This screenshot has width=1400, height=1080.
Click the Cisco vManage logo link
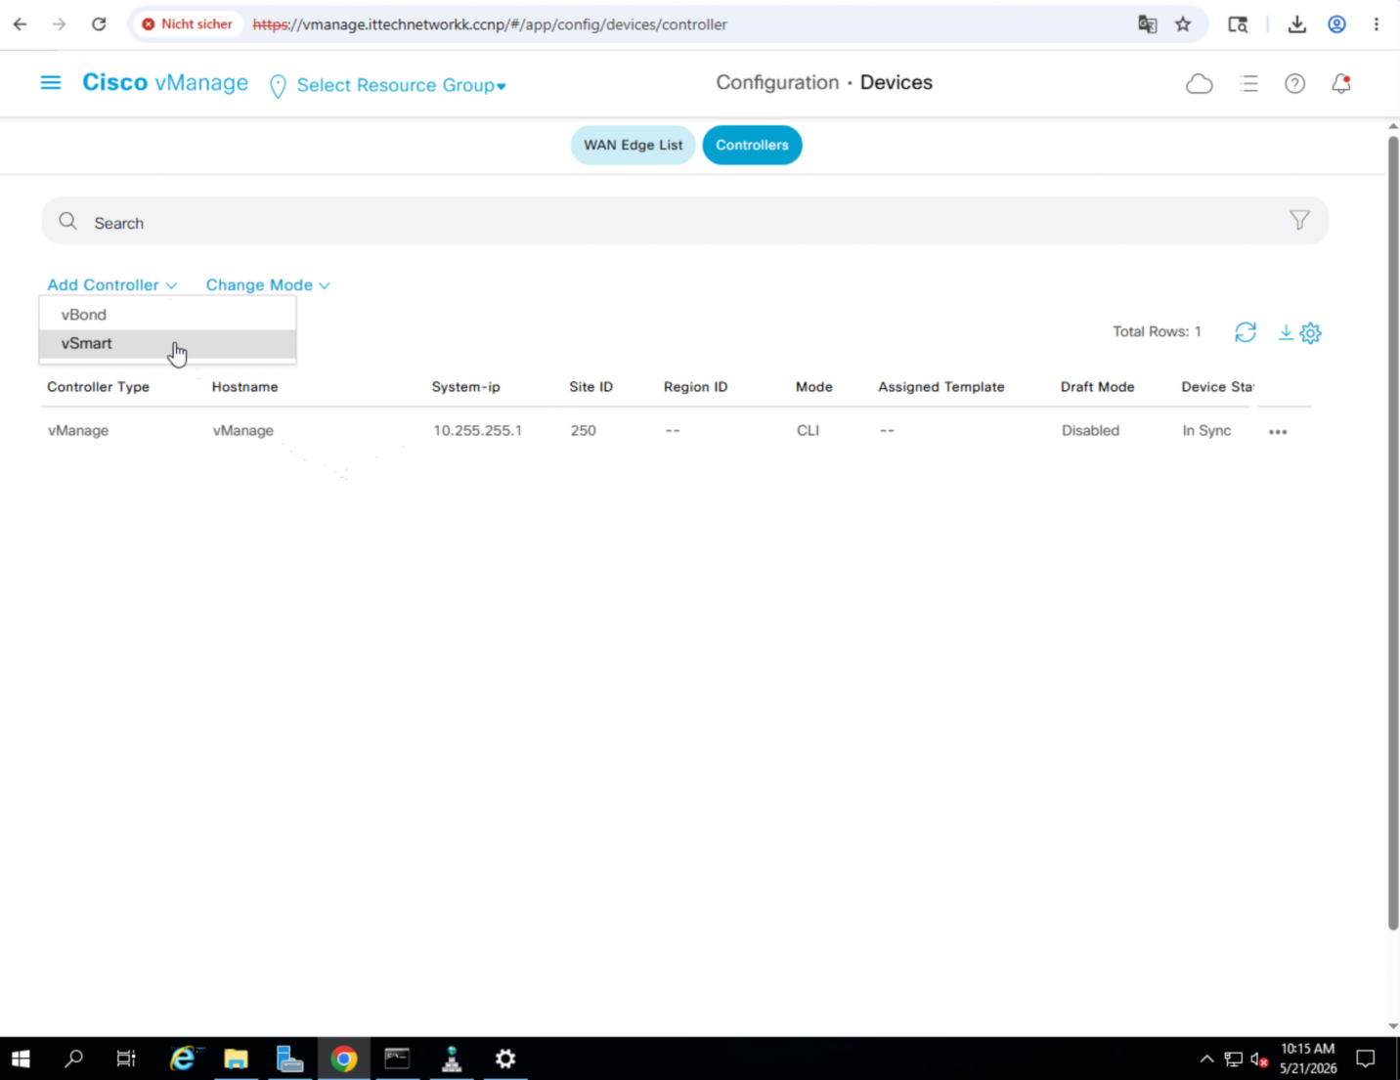point(165,83)
